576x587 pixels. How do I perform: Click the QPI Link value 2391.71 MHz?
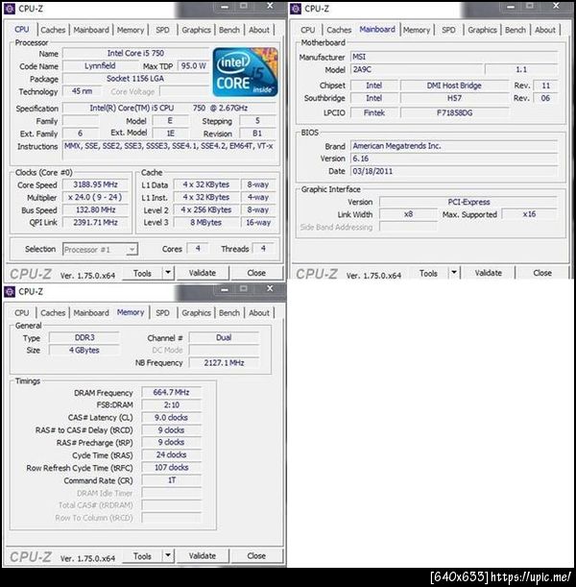point(96,222)
